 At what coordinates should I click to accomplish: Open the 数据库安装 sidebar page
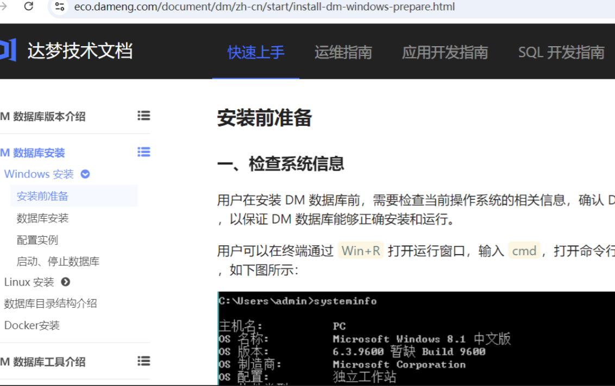[43, 218]
